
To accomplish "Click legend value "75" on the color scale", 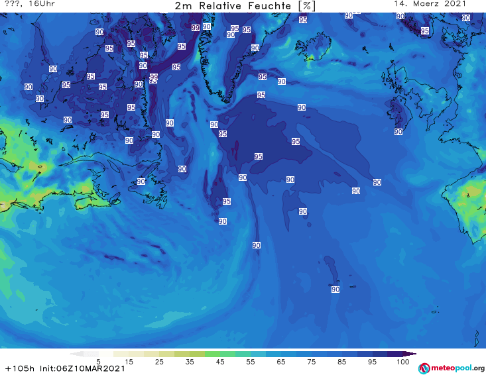I will tap(311, 362).
